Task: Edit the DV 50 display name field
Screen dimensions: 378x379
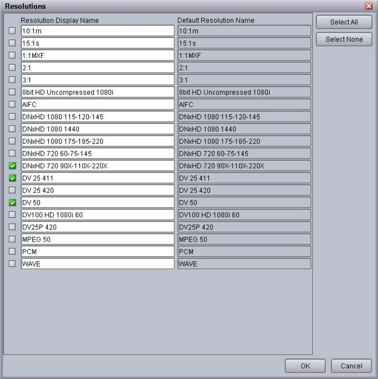Action: tap(97, 202)
